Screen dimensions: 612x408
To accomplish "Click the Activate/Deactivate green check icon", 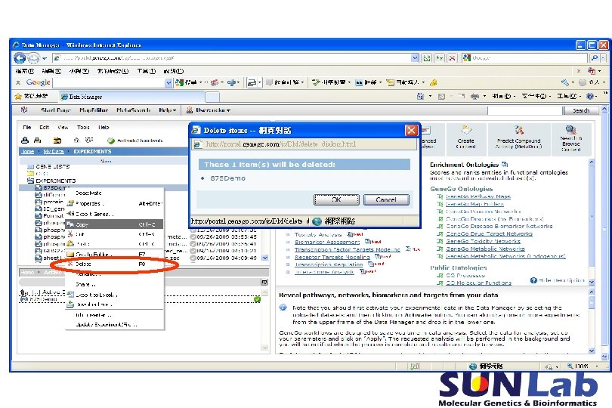I will (111, 141).
